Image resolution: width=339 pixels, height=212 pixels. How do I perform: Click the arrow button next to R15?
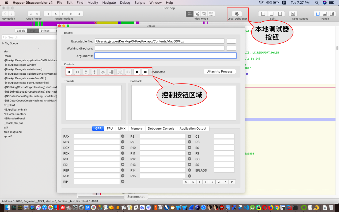(x=189, y=176)
